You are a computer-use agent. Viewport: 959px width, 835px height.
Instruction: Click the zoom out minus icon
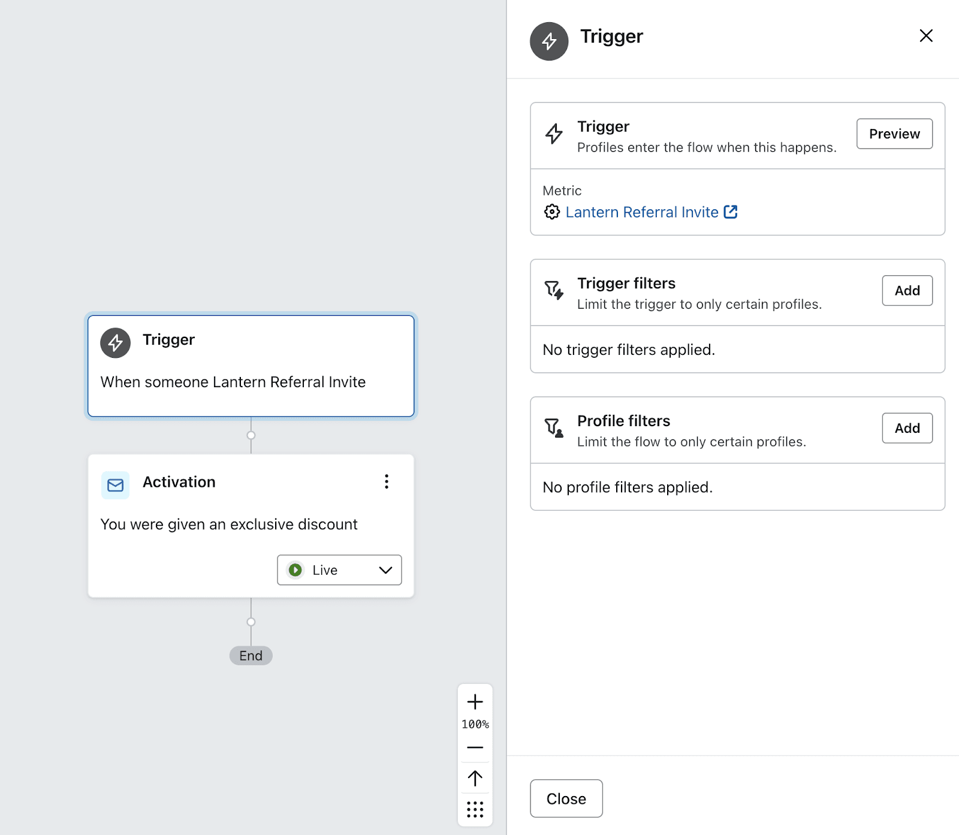475,747
